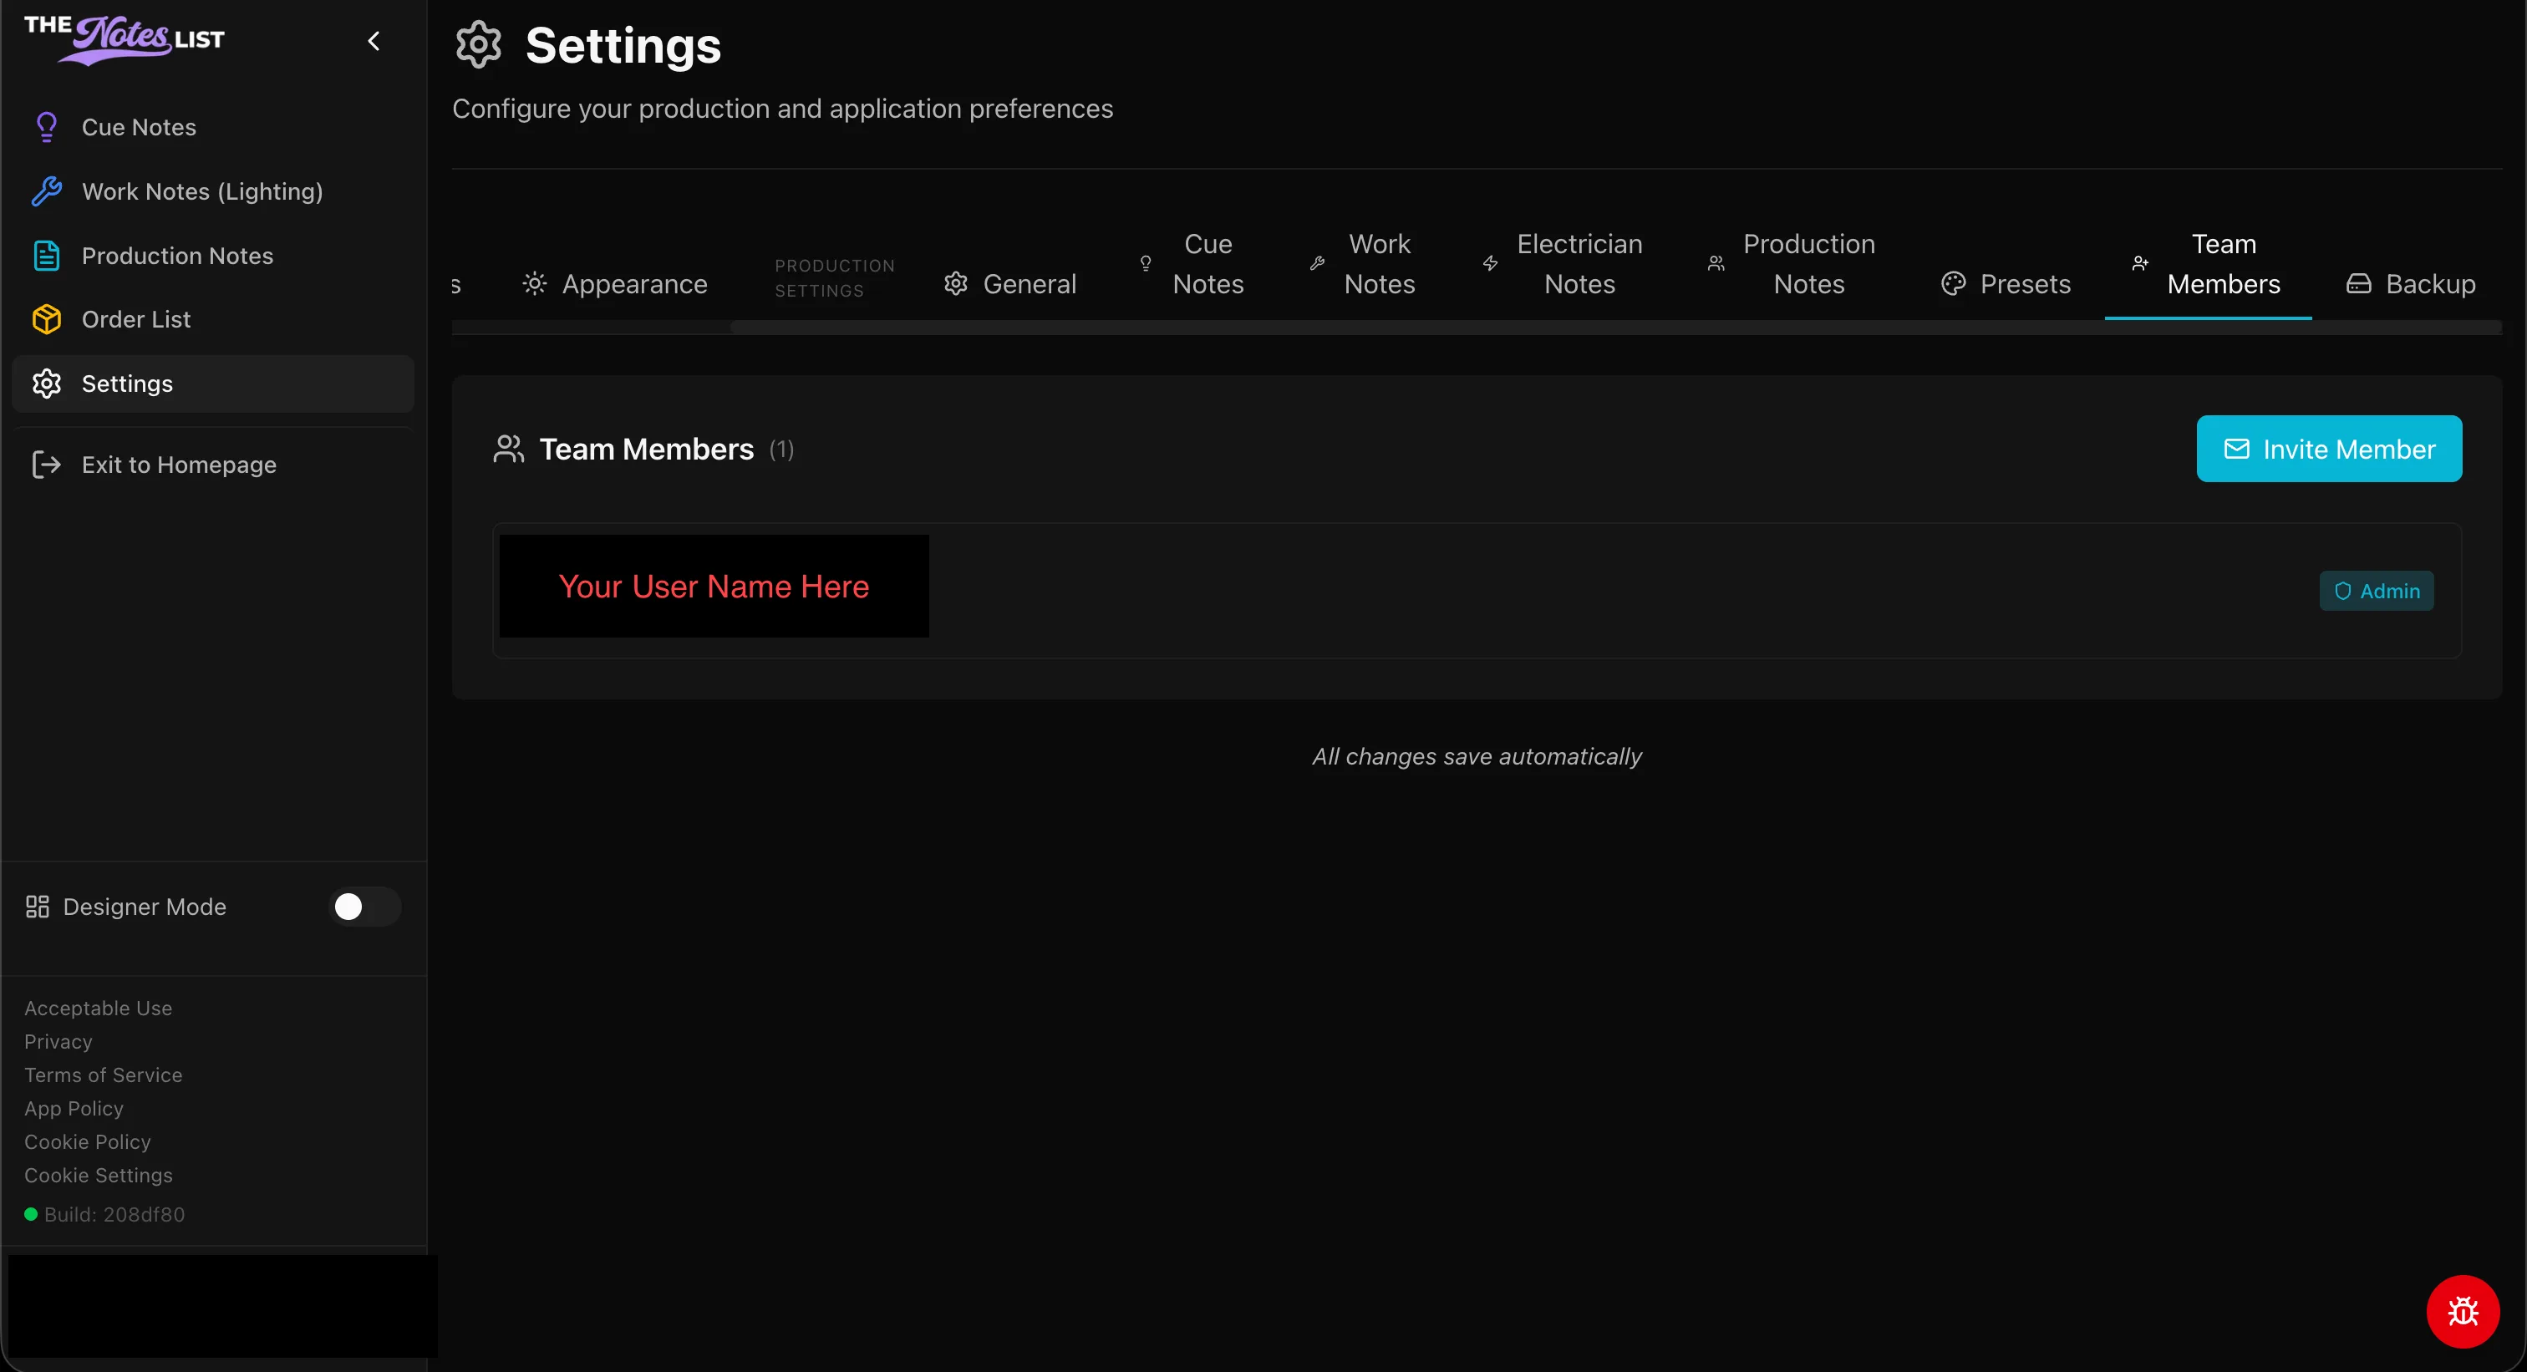Open Work Notes (Lighting) in the sidebar
Viewport: 2527px width, 1372px height.
tap(213, 191)
